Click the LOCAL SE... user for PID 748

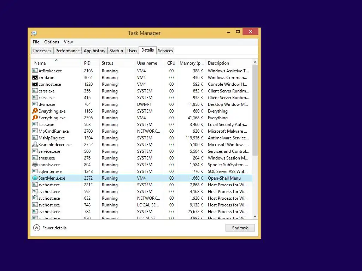[x=148, y=205]
